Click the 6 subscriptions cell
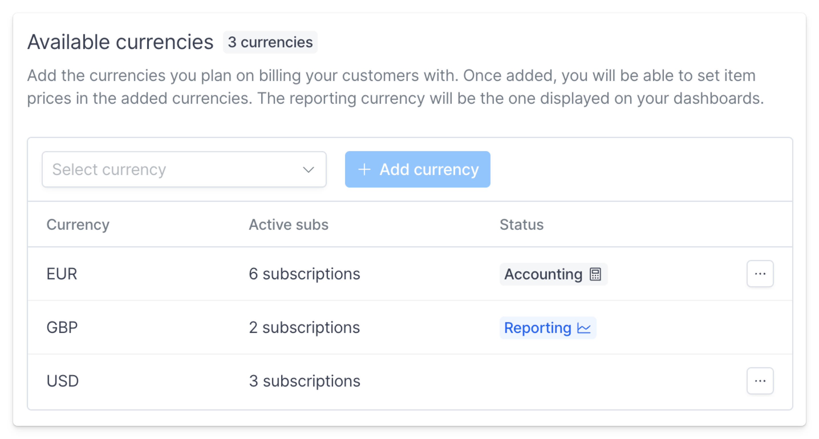 point(304,274)
